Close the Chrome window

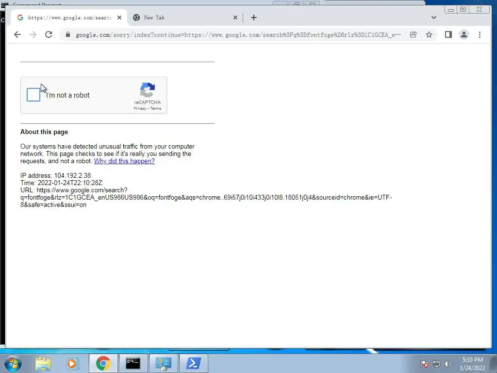480,10
